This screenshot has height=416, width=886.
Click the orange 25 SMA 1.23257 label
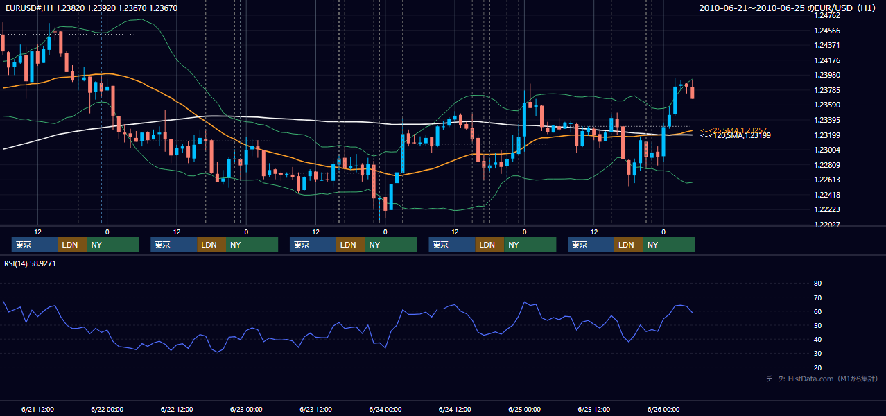pos(733,130)
